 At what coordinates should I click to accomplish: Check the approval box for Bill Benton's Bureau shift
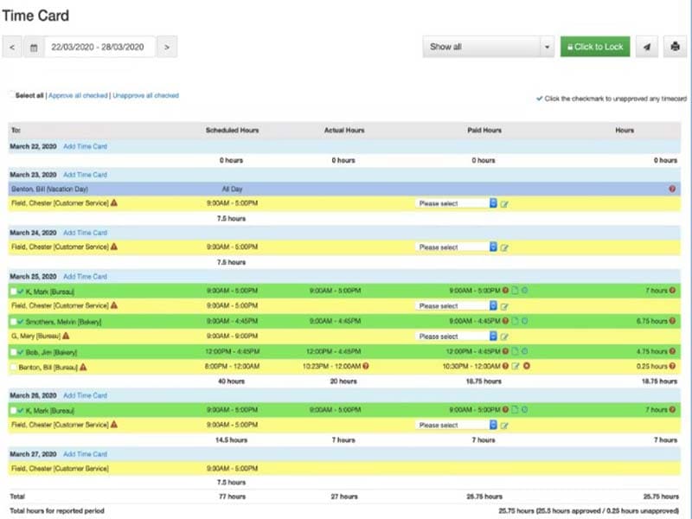13,366
